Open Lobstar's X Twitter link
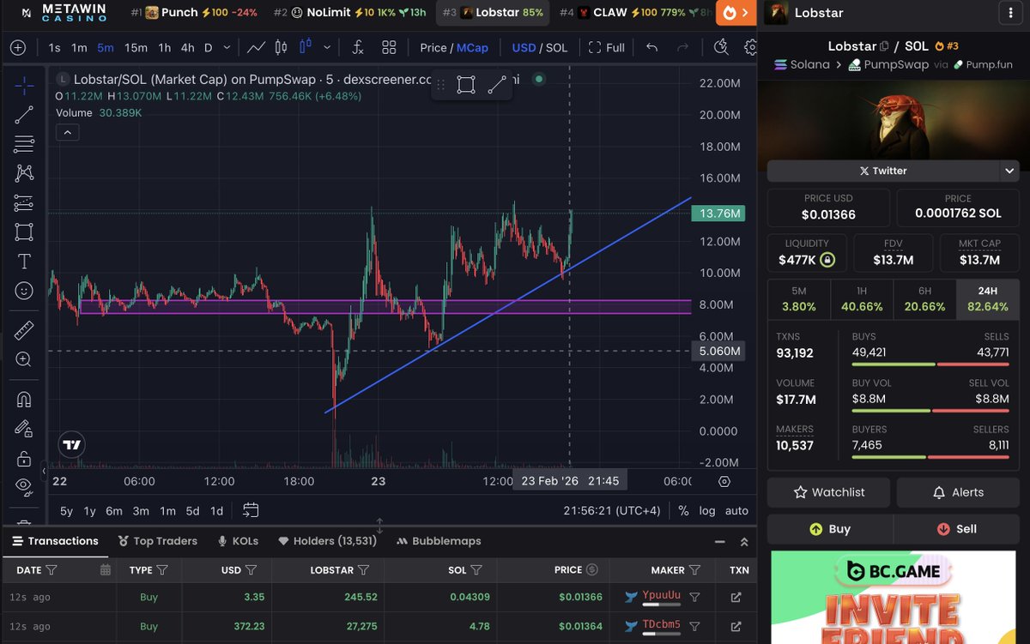 click(883, 171)
